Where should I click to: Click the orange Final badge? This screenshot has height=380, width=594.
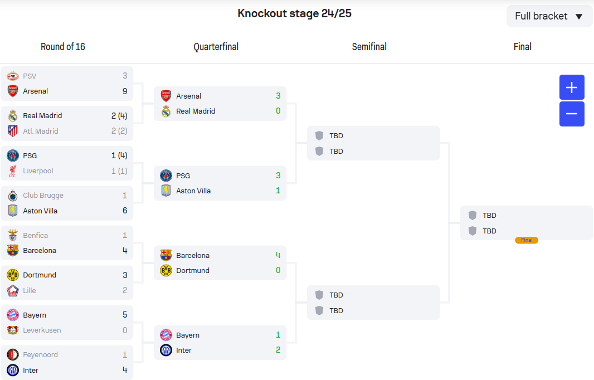(527, 240)
